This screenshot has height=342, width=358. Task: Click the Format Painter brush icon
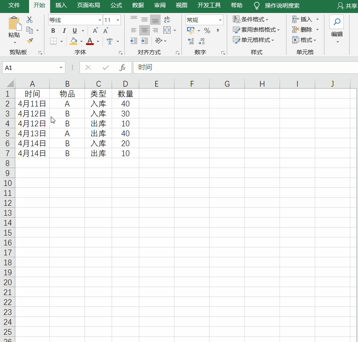tap(30, 41)
